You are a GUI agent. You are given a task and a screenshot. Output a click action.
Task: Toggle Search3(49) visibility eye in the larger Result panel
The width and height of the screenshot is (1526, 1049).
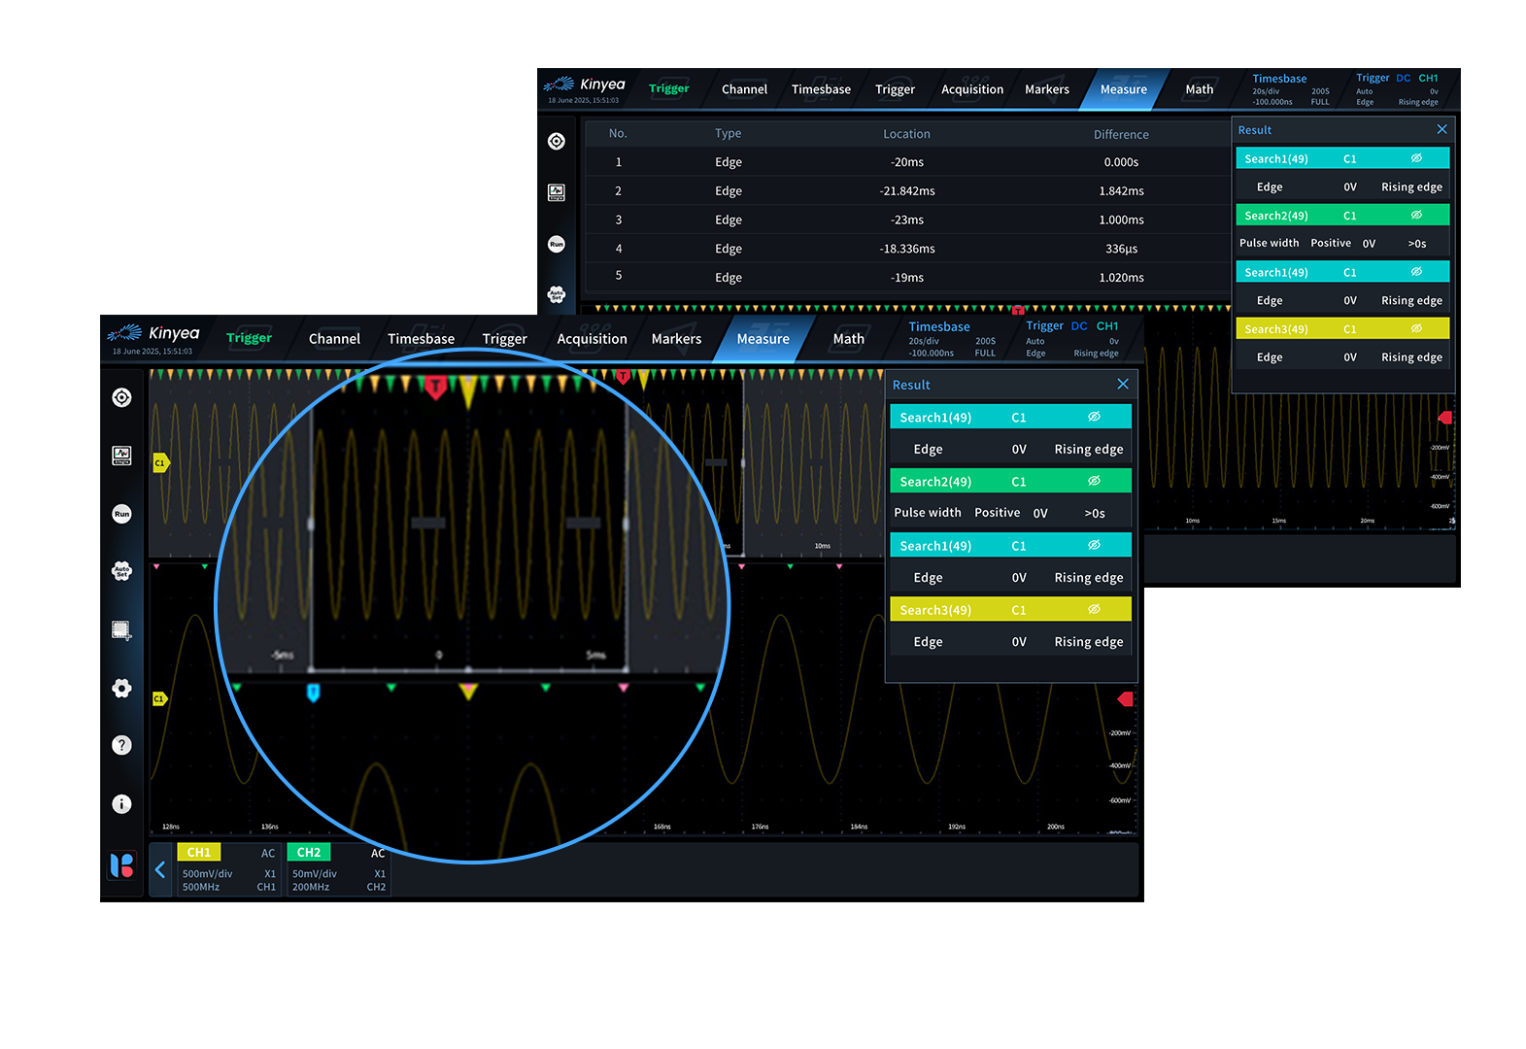pyautogui.click(x=1094, y=609)
